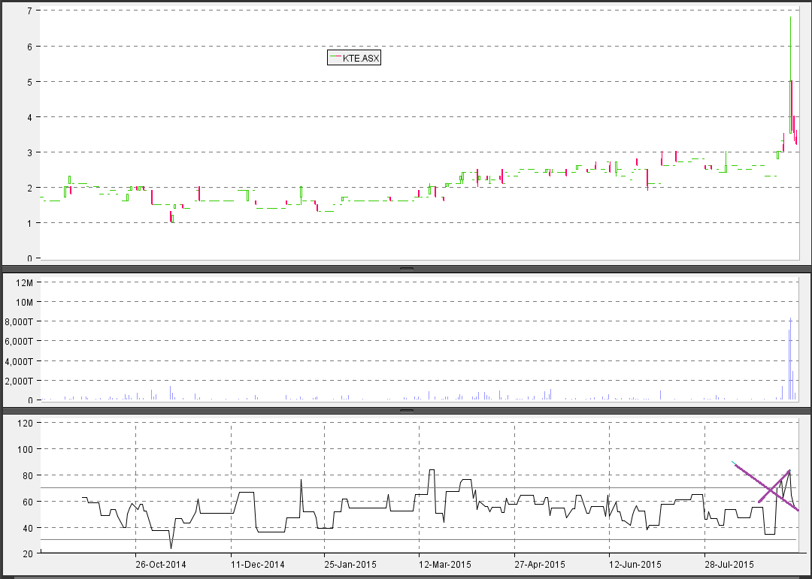Viewport: 812px width, 579px height.
Task: Click the 28-Jul-2015 date label
Action: tap(729, 564)
